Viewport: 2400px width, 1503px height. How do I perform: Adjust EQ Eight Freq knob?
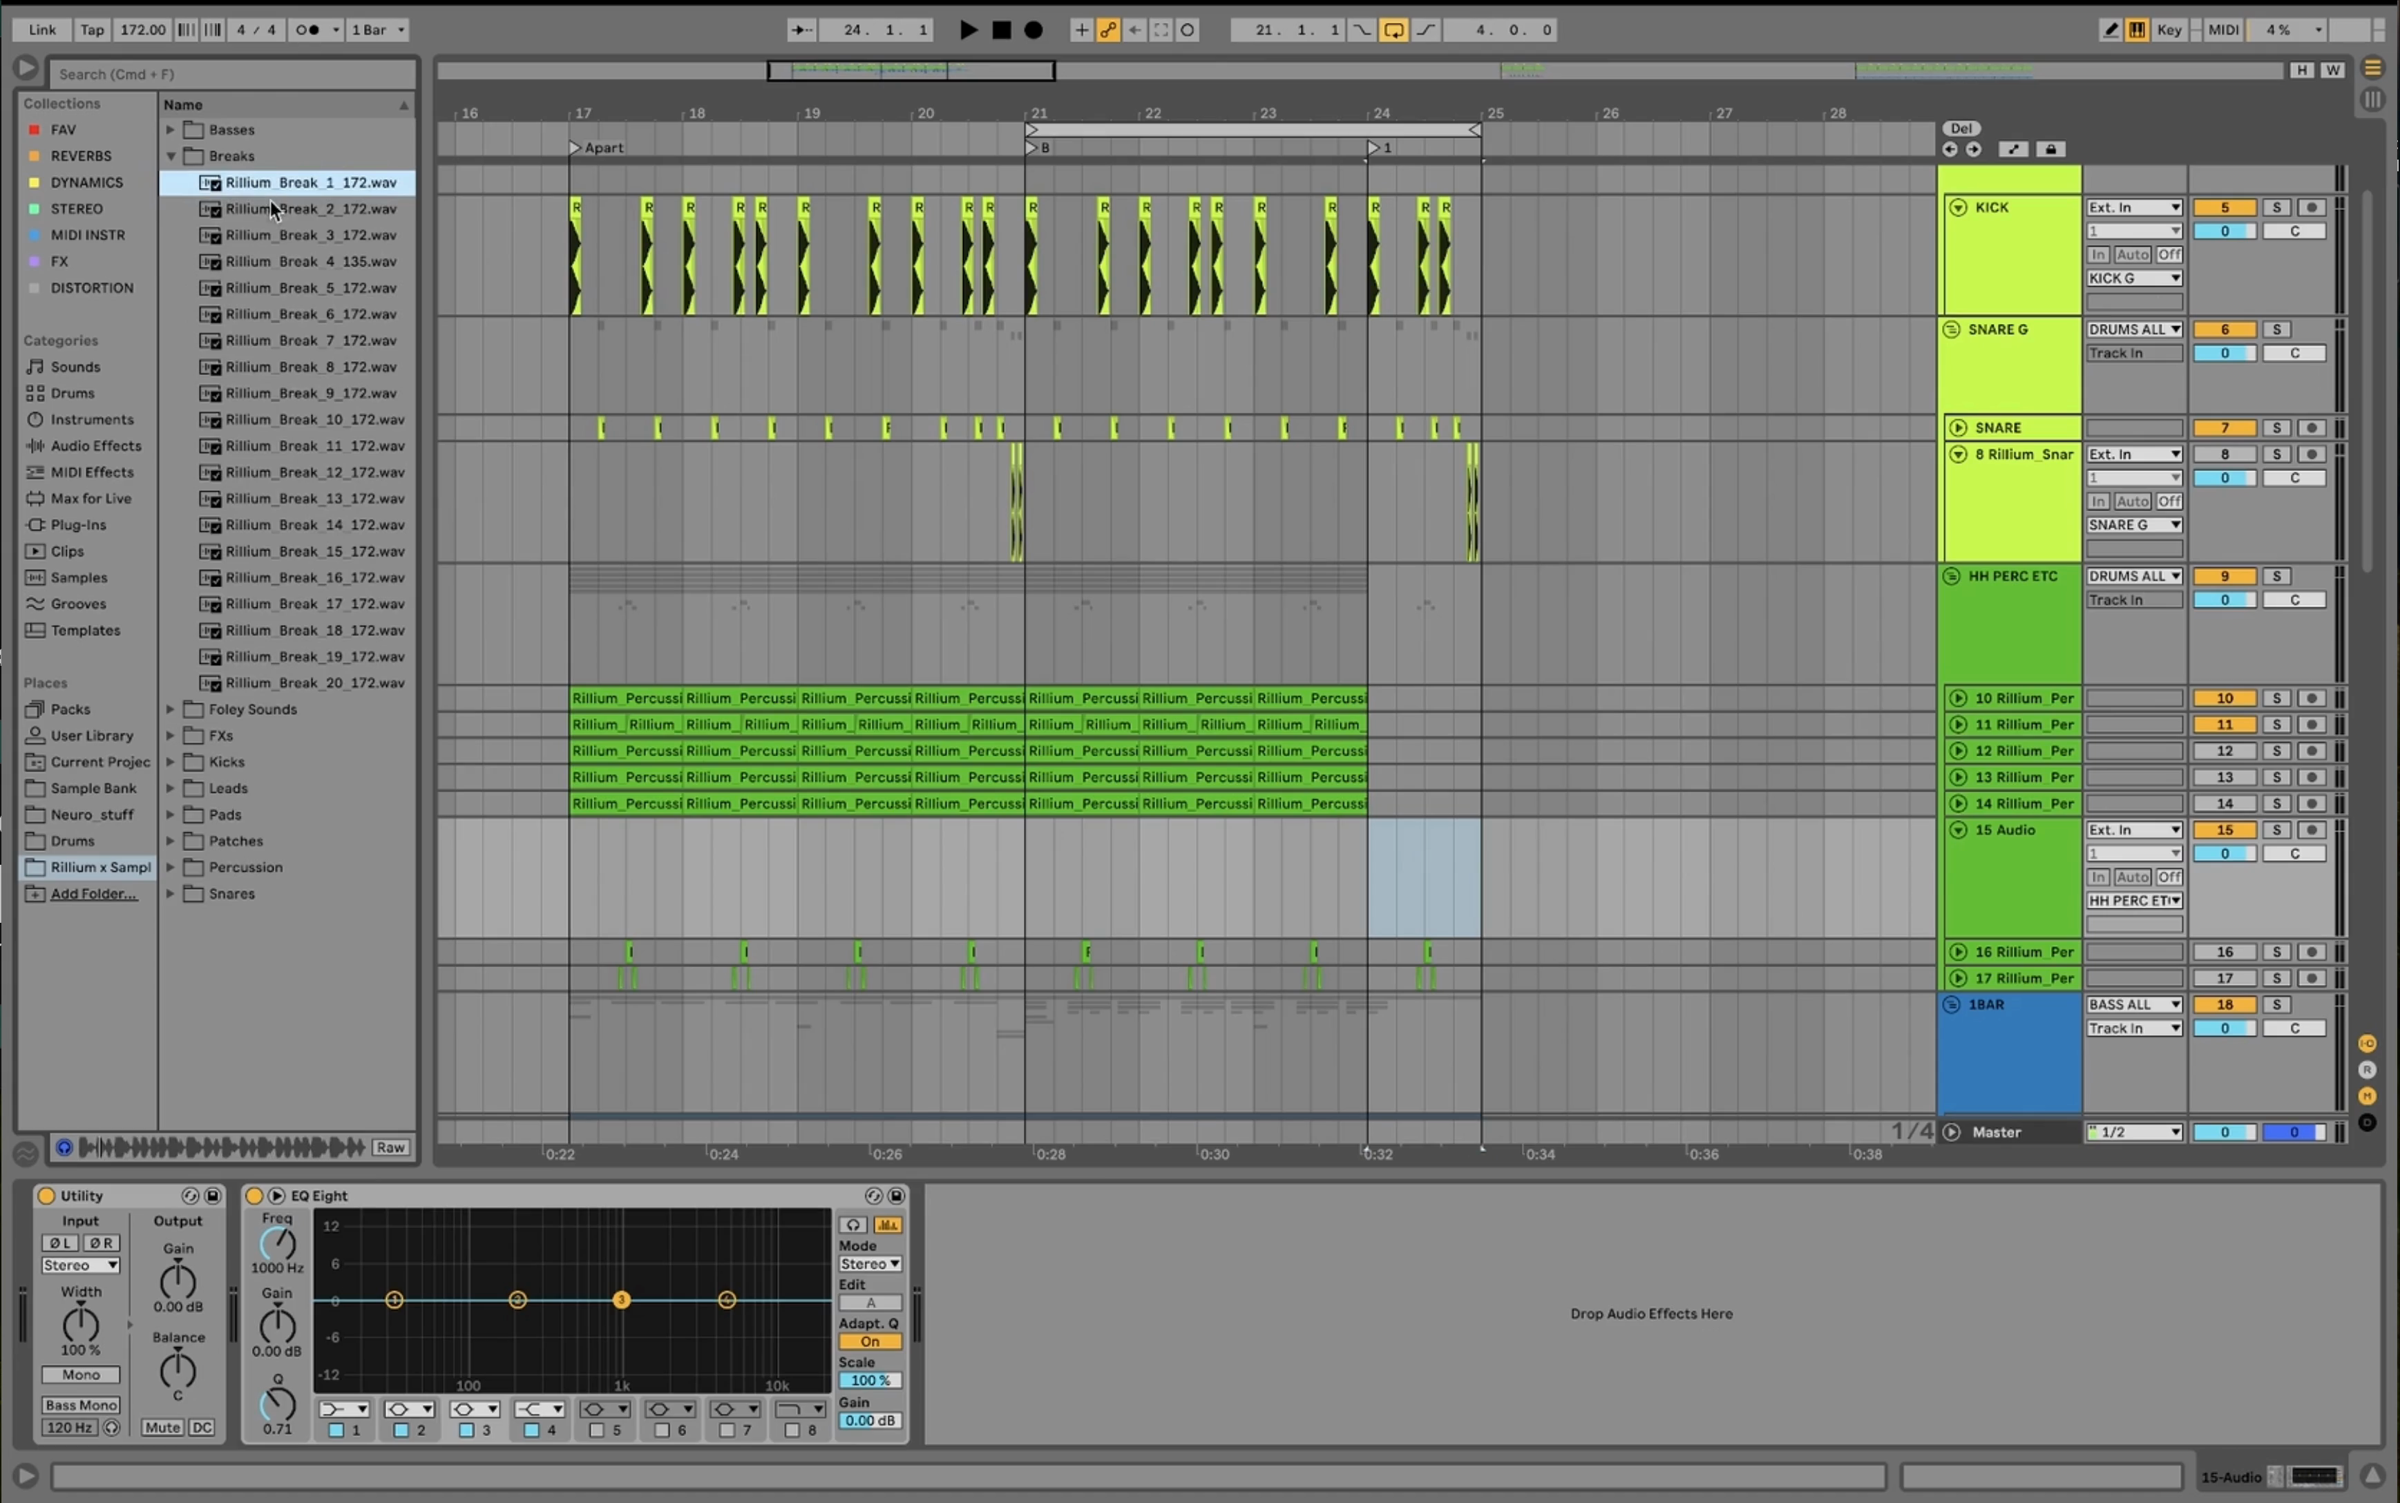click(x=278, y=1243)
